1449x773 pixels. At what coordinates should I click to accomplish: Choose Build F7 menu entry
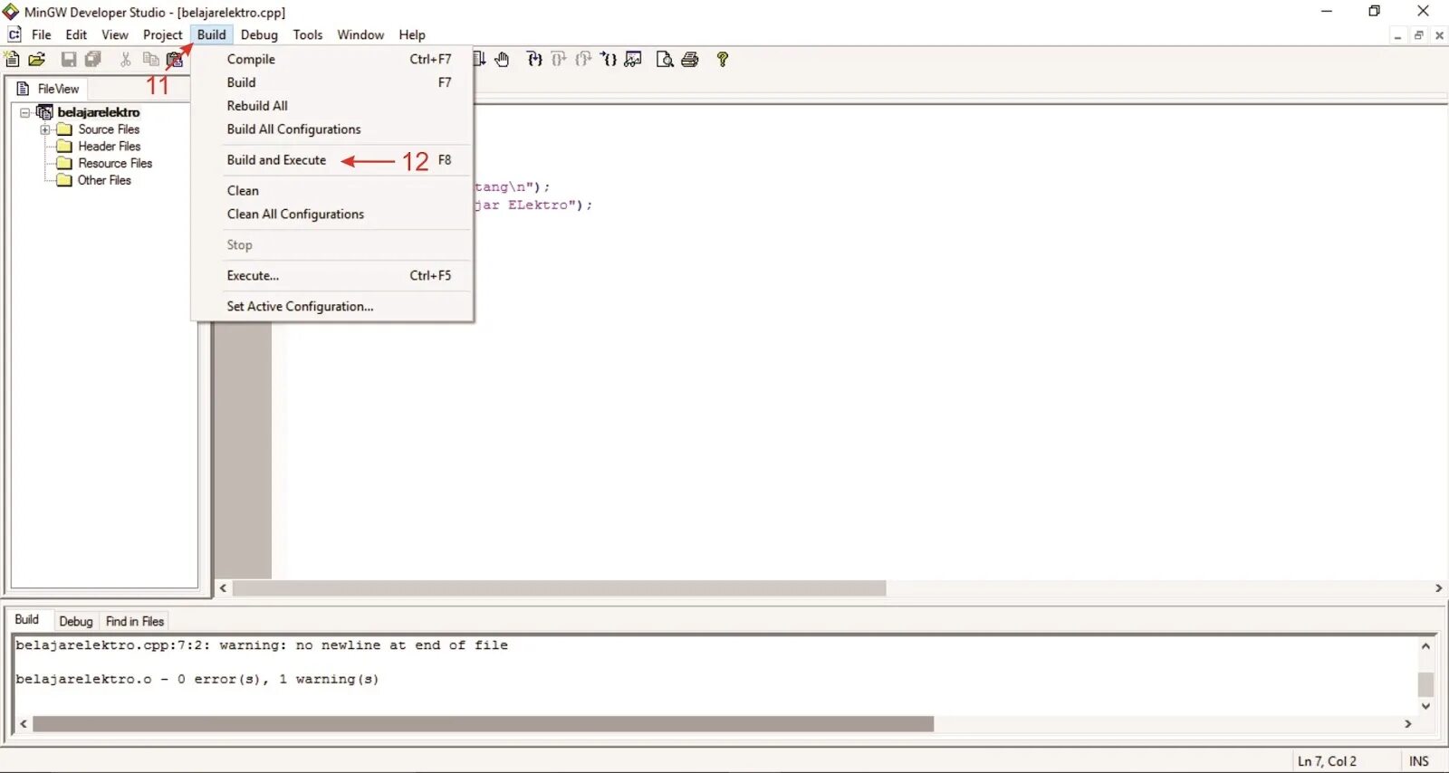tap(332, 82)
